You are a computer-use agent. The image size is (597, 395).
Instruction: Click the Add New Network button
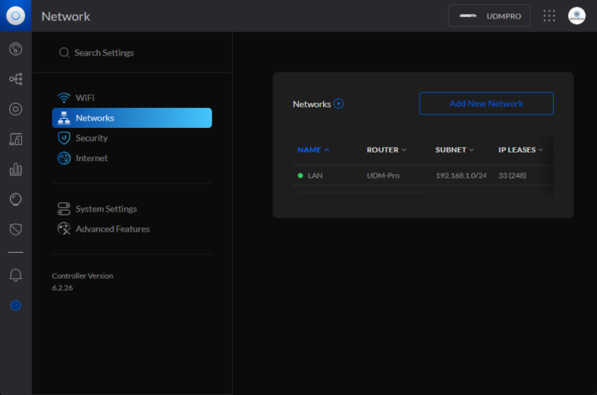[x=486, y=104]
